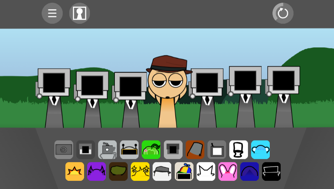Pick the gray fedora hat icon
334x189 pixels.
(x=162, y=172)
